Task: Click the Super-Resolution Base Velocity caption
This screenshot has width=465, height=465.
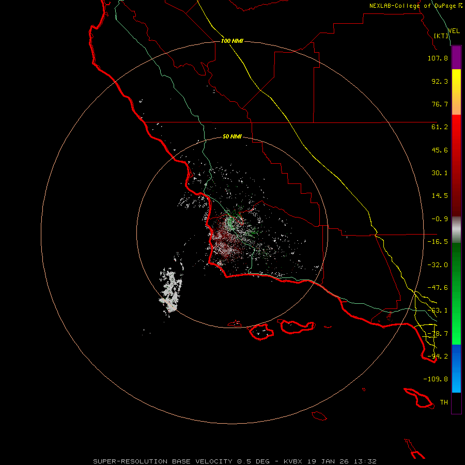Action: click(x=235, y=461)
